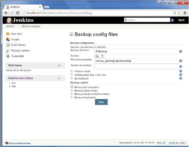Tick the No shutdown checkbox
The height and width of the screenshot is (147, 189).
72,78
